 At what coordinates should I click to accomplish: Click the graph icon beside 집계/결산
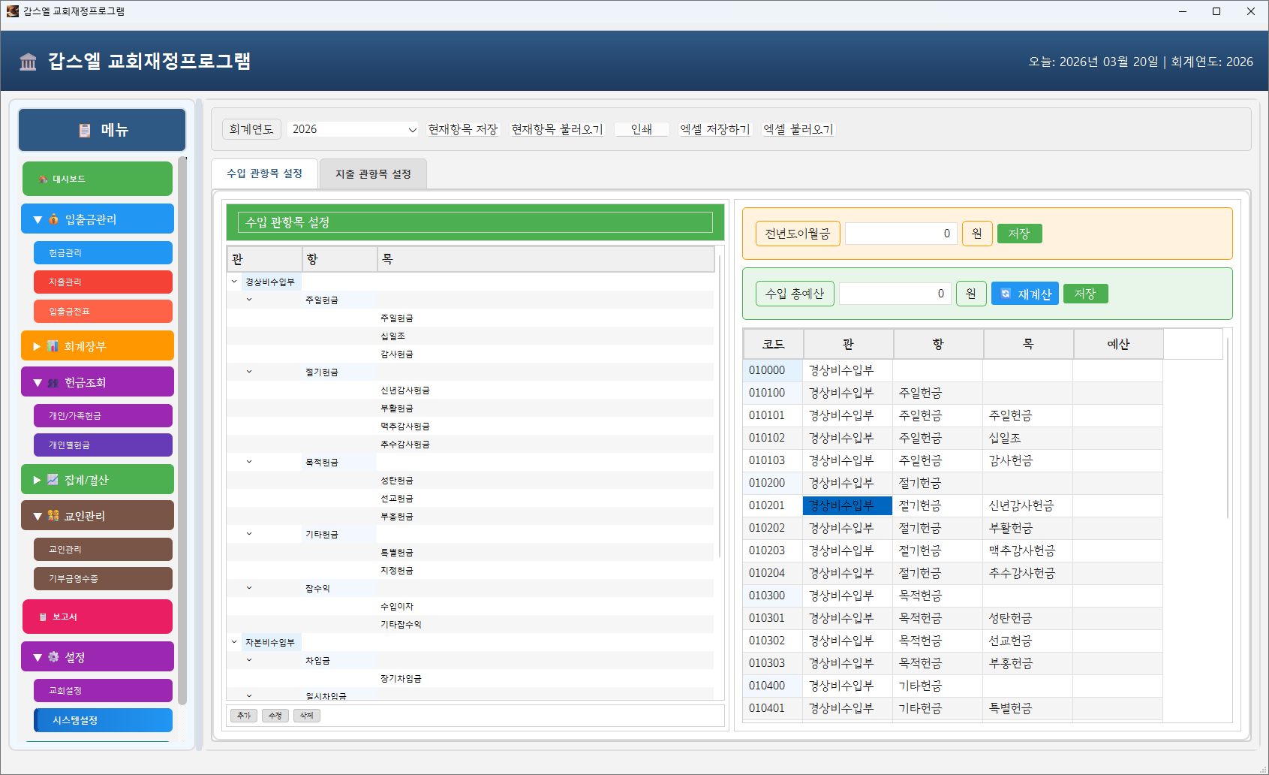(53, 480)
